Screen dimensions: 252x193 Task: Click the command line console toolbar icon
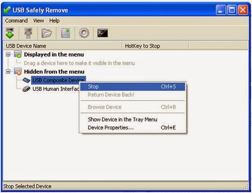(102, 33)
